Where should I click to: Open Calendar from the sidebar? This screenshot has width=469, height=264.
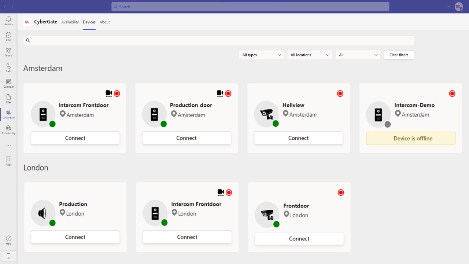click(x=8, y=83)
